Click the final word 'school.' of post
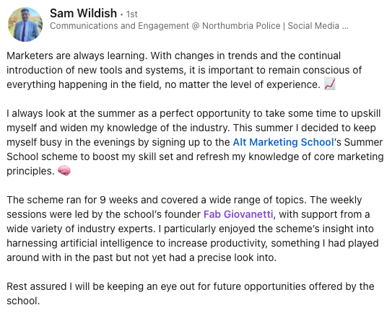This screenshot has width=392, height=318. (23, 301)
